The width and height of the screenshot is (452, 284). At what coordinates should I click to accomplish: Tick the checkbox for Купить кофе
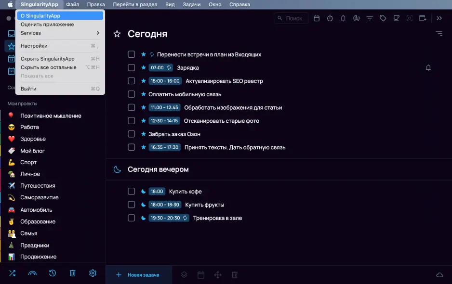pyautogui.click(x=131, y=191)
